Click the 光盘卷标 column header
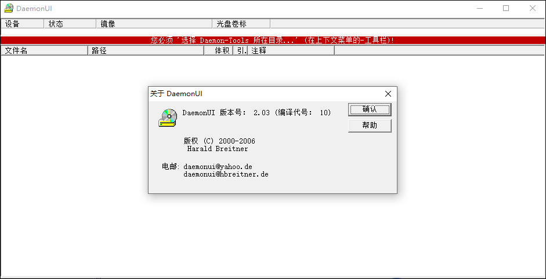 coord(241,24)
